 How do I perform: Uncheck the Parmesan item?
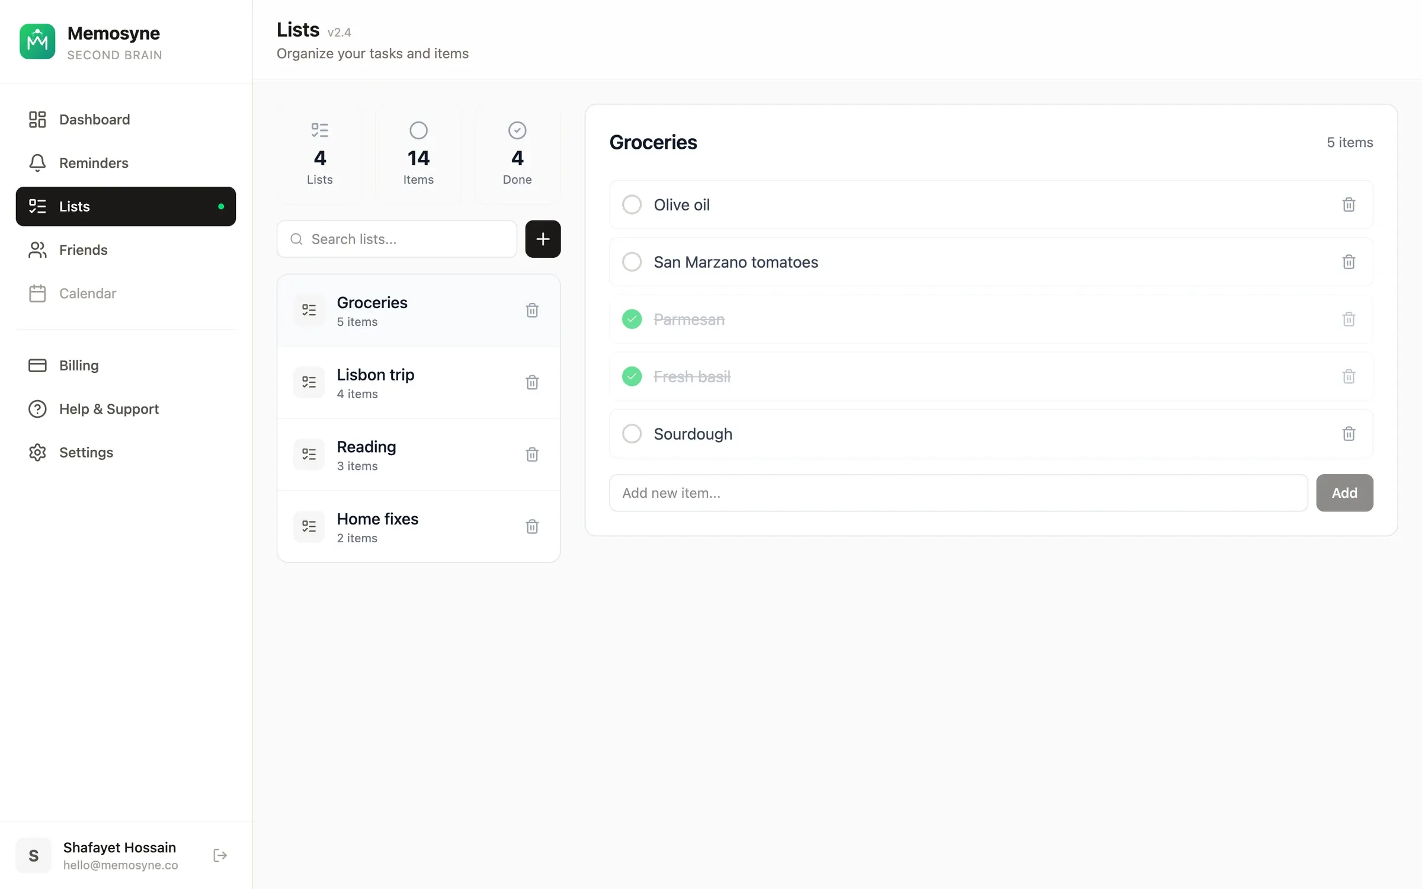[632, 319]
